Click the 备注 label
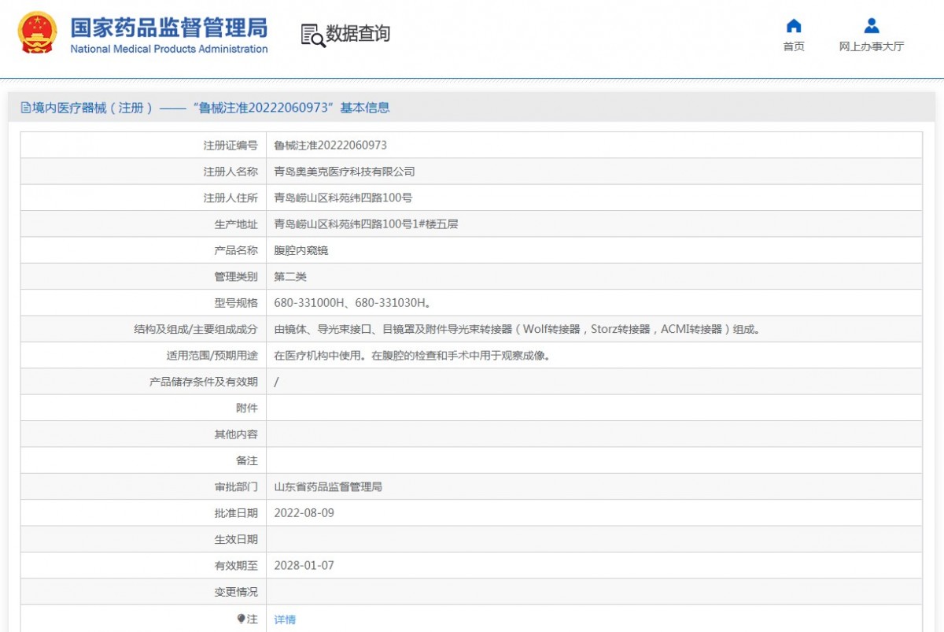This screenshot has height=632, width=944. click(x=247, y=460)
